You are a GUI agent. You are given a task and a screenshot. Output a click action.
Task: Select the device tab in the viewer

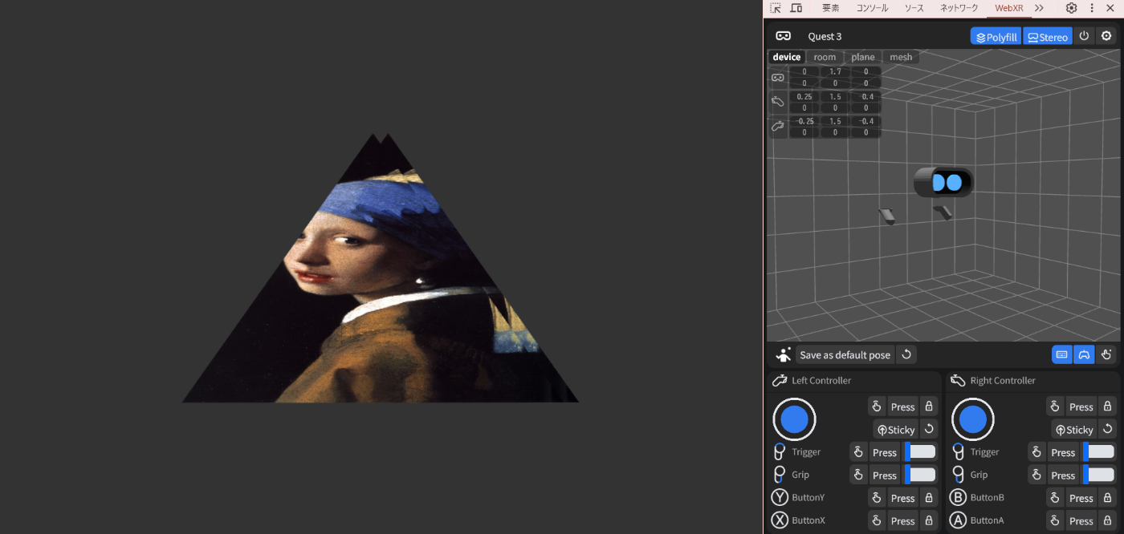pyautogui.click(x=787, y=57)
